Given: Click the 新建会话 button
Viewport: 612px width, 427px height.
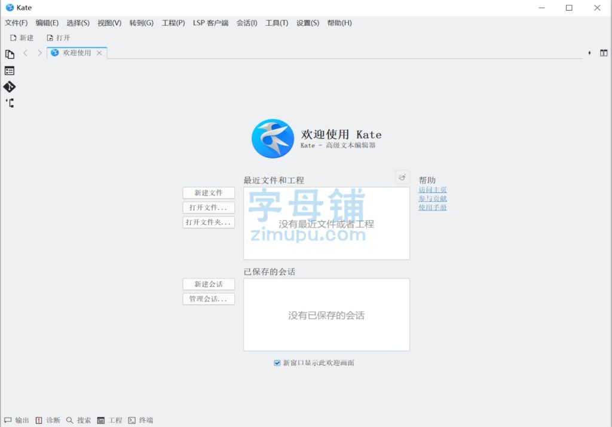Looking at the screenshot, I should point(209,284).
